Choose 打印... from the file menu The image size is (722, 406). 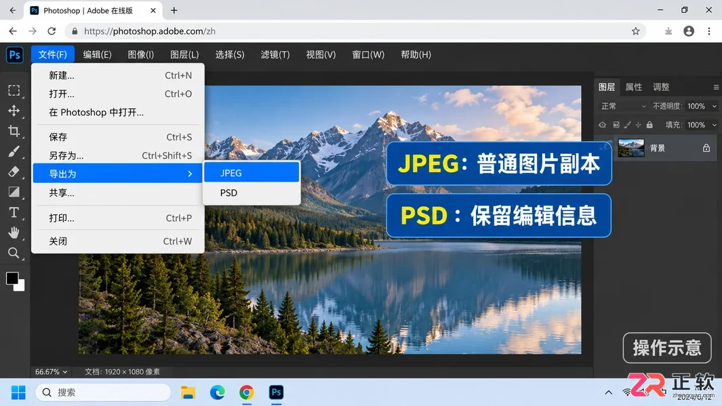point(118,218)
